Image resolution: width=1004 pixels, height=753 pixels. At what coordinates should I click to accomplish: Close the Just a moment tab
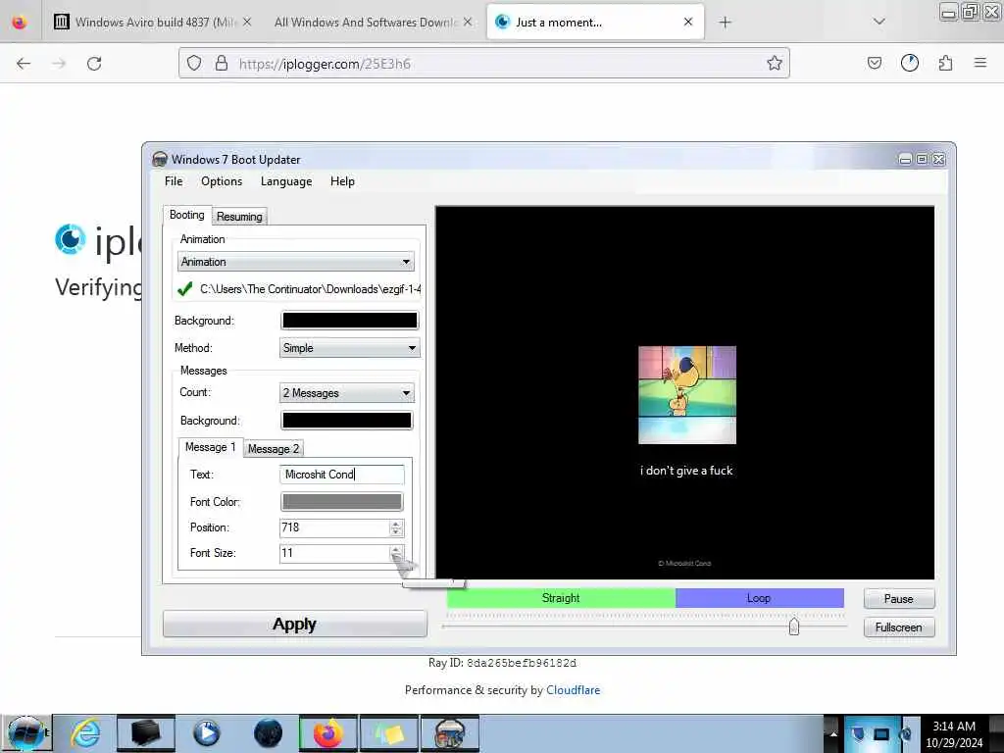click(x=688, y=22)
